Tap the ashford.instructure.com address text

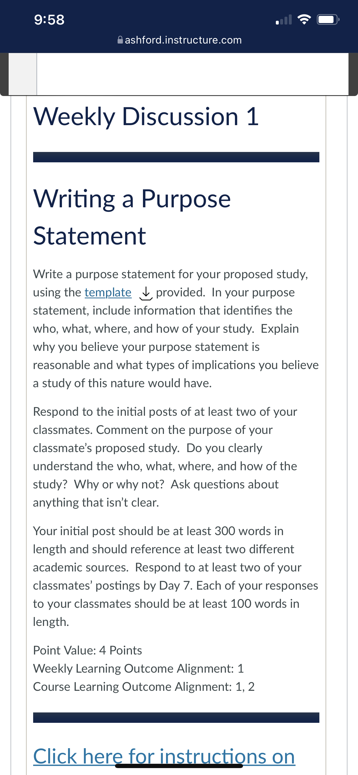click(183, 40)
